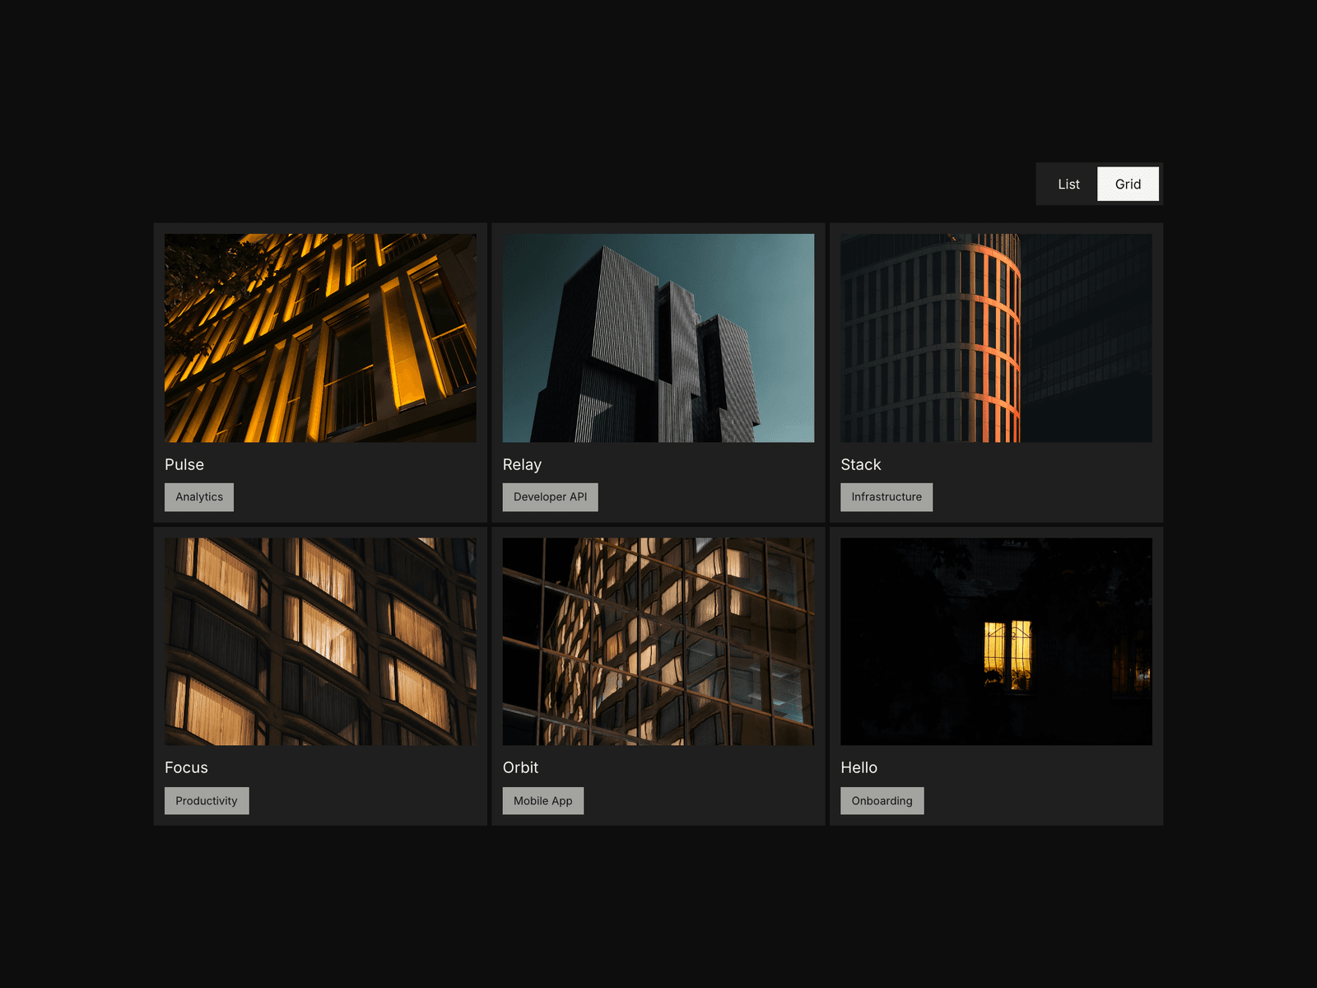
Task: Choose the Mobile App tag
Action: coord(543,801)
